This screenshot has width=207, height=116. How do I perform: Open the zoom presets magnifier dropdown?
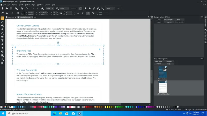click(x=57, y=9)
